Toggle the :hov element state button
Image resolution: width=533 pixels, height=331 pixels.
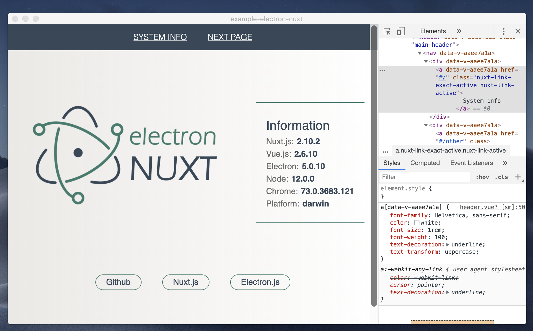click(482, 177)
